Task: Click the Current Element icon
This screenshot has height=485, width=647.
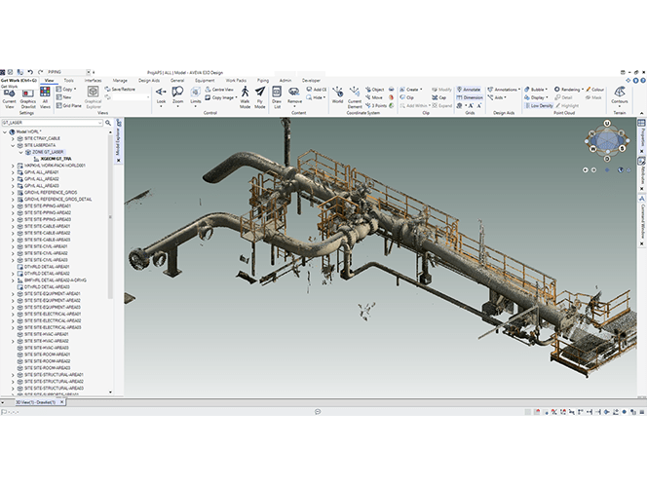Action: click(355, 95)
